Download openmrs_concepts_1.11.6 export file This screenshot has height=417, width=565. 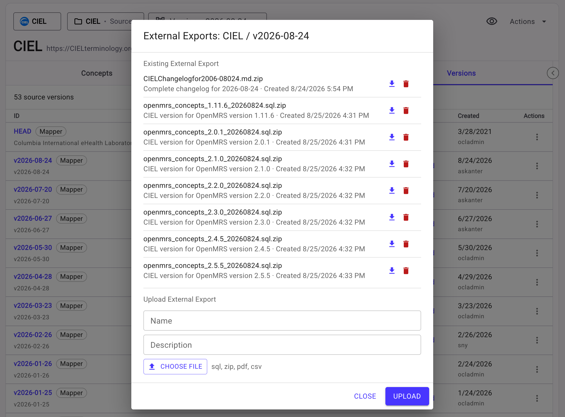392,110
